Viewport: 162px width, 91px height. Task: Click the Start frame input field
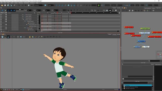(38, 10)
